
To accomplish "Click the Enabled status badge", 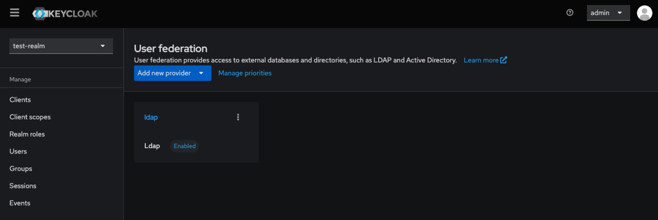I will 184,146.
